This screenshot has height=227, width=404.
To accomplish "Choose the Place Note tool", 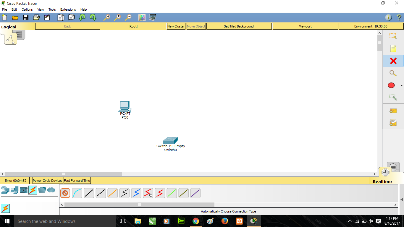I will tap(393, 48).
